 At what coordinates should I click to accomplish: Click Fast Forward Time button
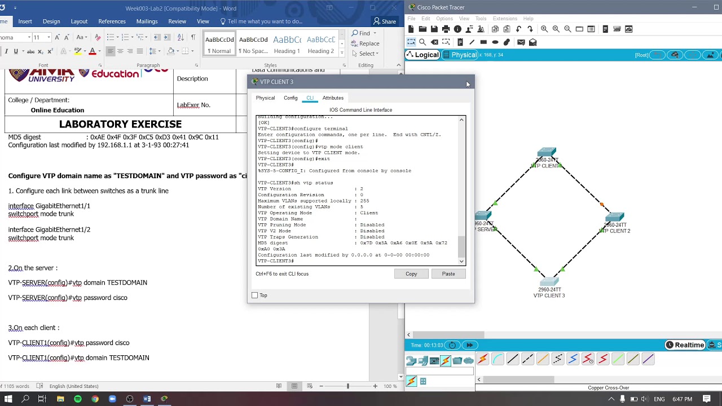click(469, 345)
